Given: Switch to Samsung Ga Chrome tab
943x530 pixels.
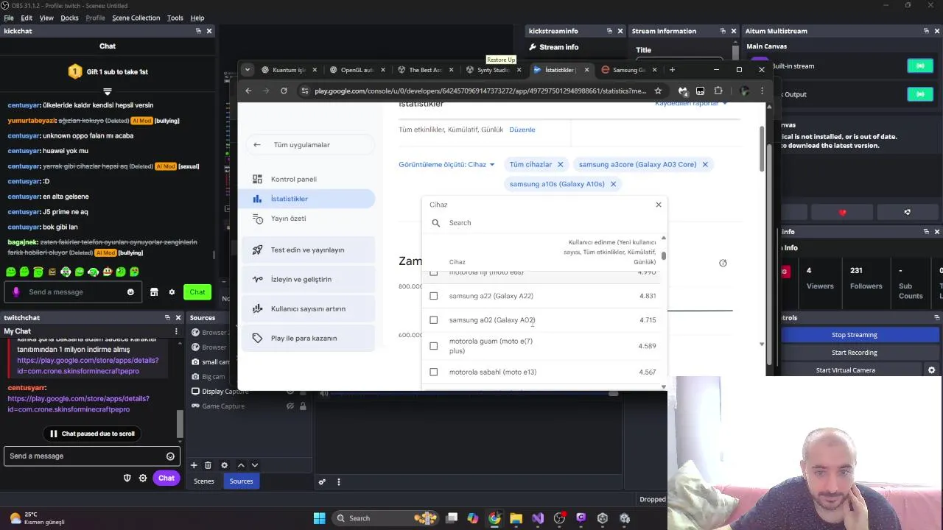Looking at the screenshot, I should point(628,70).
